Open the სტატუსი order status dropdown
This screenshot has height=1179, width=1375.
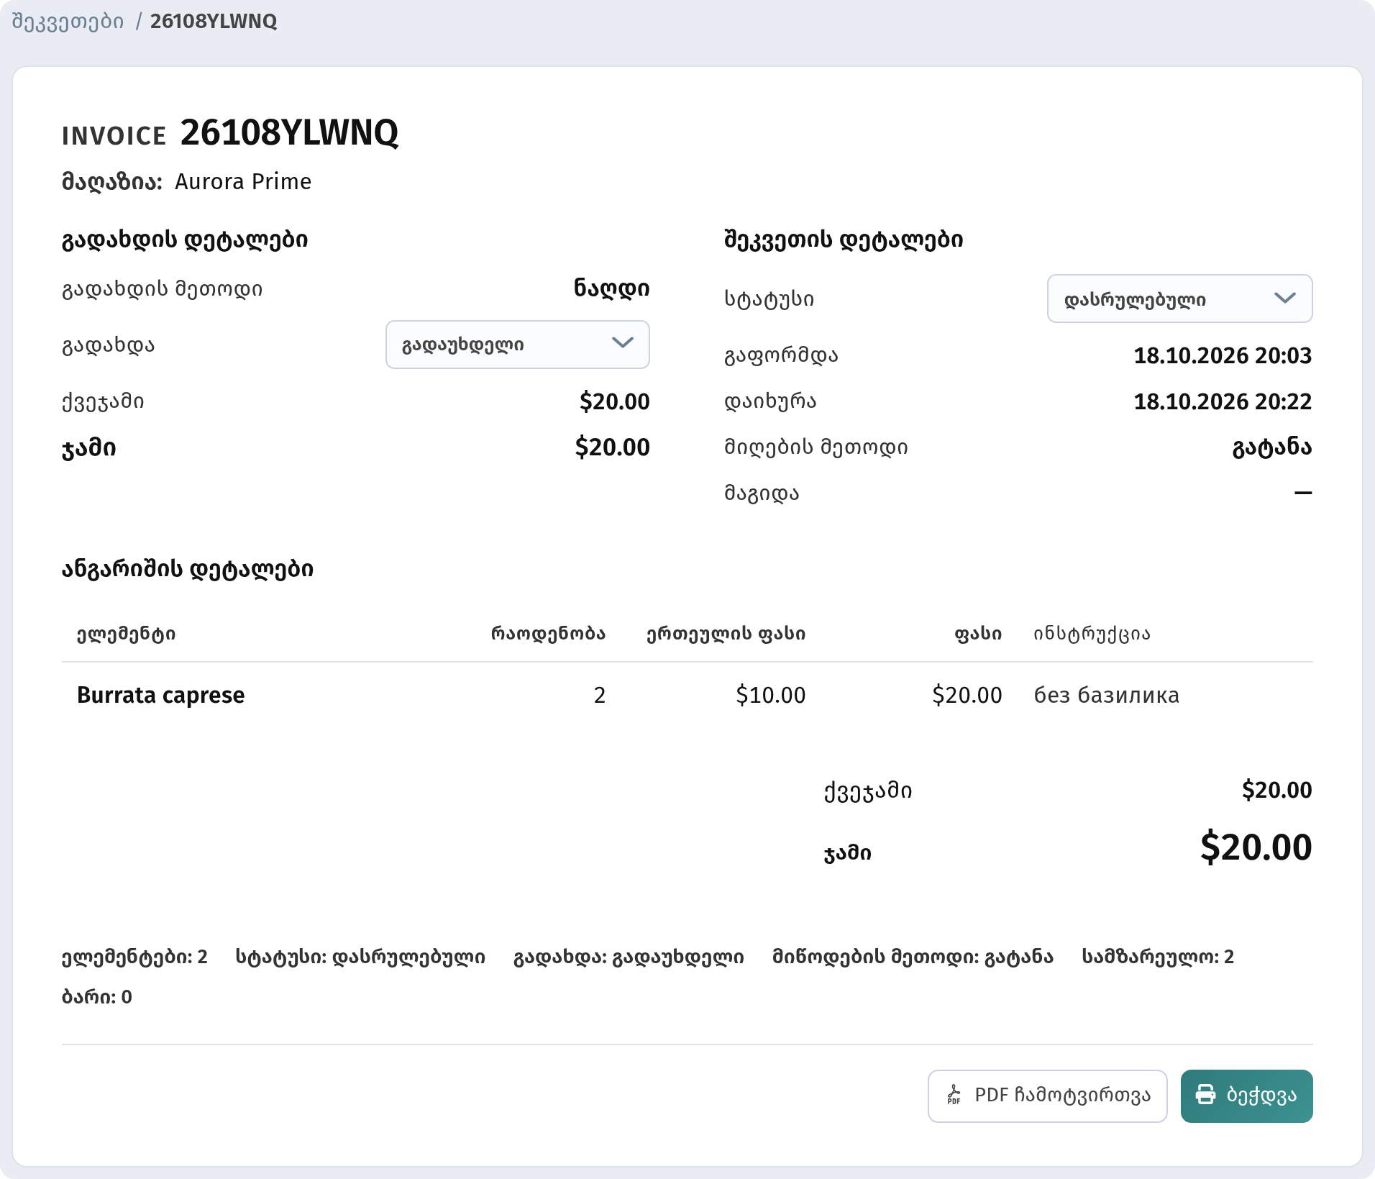(x=1179, y=299)
